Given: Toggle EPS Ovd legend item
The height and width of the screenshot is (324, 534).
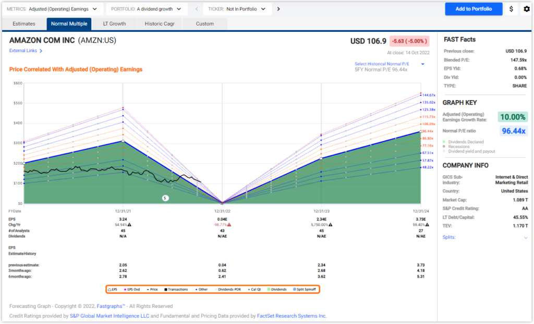Looking at the screenshot, I should point(132,289).
